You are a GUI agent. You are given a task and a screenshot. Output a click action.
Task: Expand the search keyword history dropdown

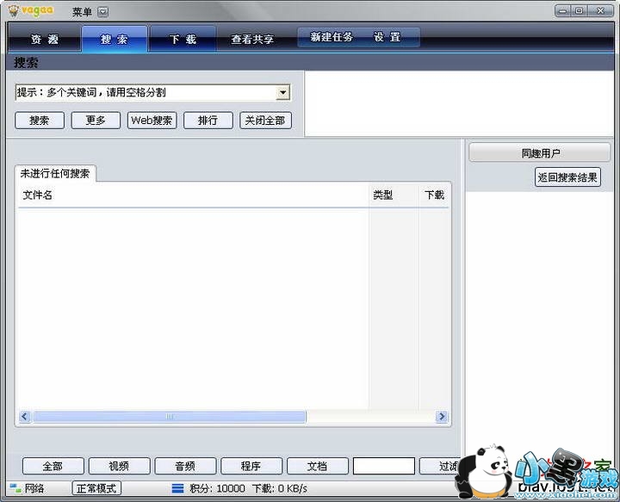pos(282,92)
